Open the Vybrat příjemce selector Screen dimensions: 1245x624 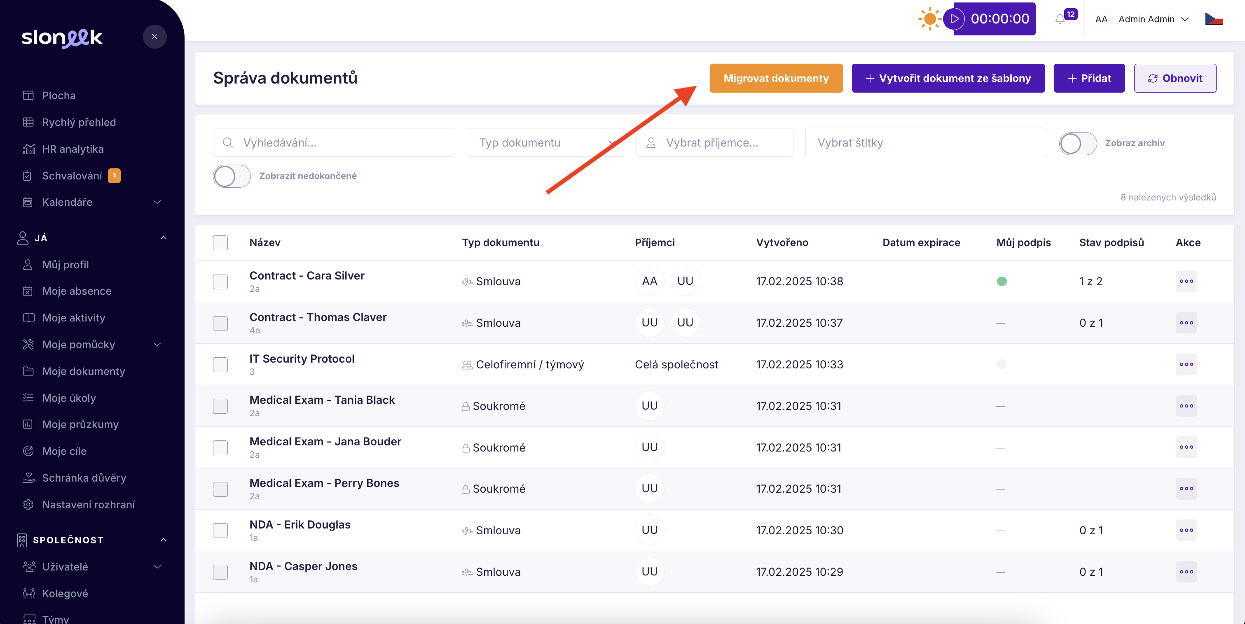714,142
